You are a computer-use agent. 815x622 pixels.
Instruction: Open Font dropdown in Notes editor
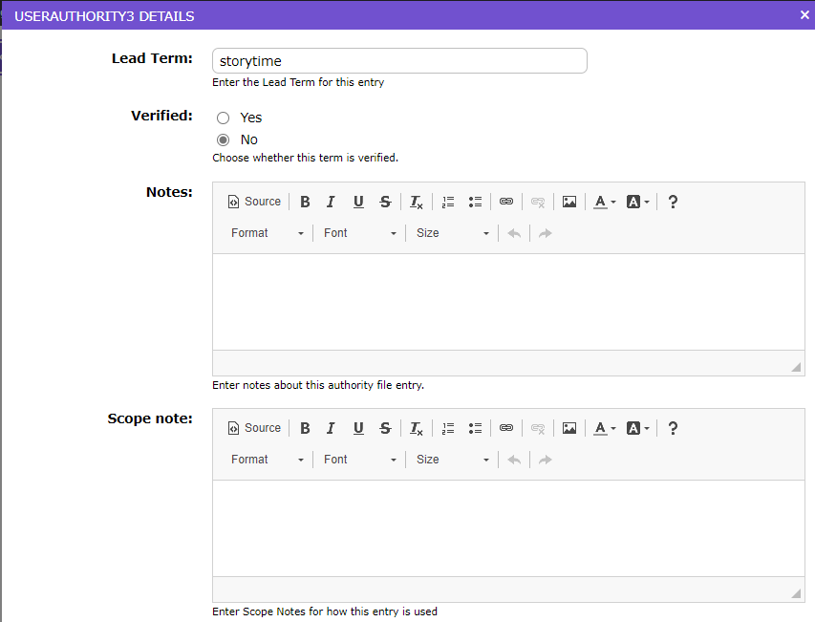(x=359, y=233)
